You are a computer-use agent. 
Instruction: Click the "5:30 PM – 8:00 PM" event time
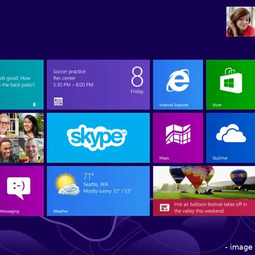point(73,85)
